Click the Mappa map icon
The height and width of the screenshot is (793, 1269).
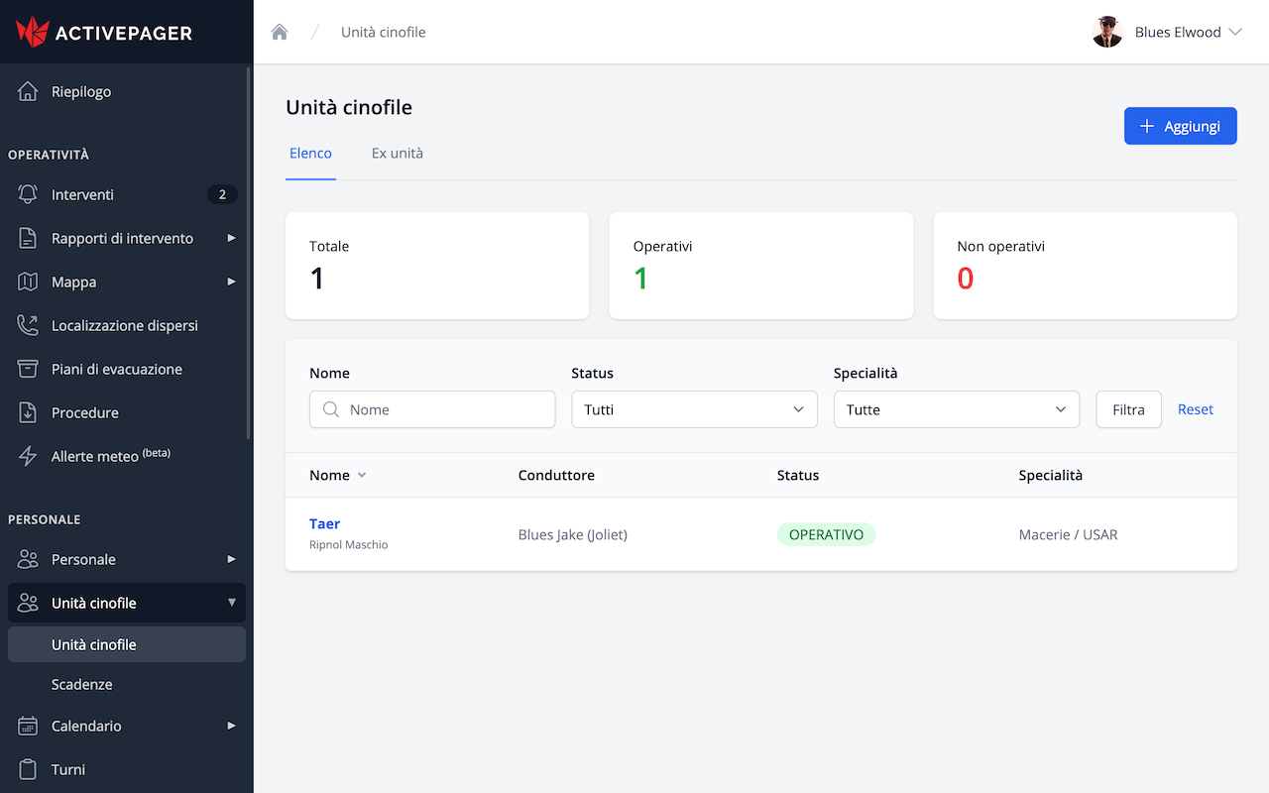pos(28,282)
